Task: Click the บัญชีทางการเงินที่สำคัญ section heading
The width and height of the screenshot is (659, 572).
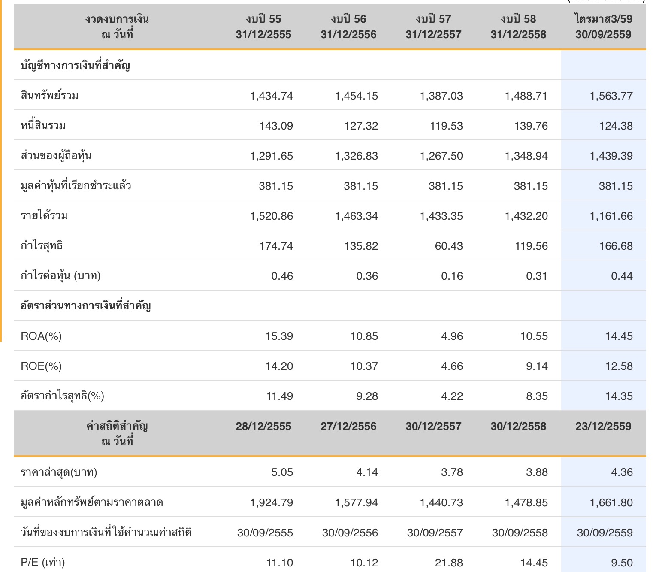Action: (75, 65)
